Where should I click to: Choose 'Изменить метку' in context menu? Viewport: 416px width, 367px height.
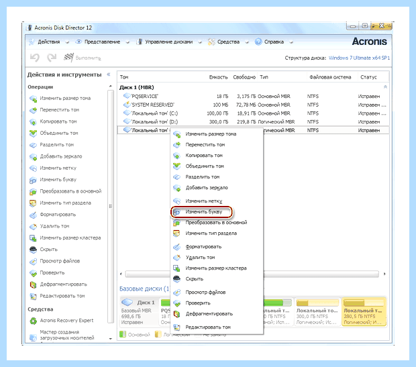coord(217,201)
